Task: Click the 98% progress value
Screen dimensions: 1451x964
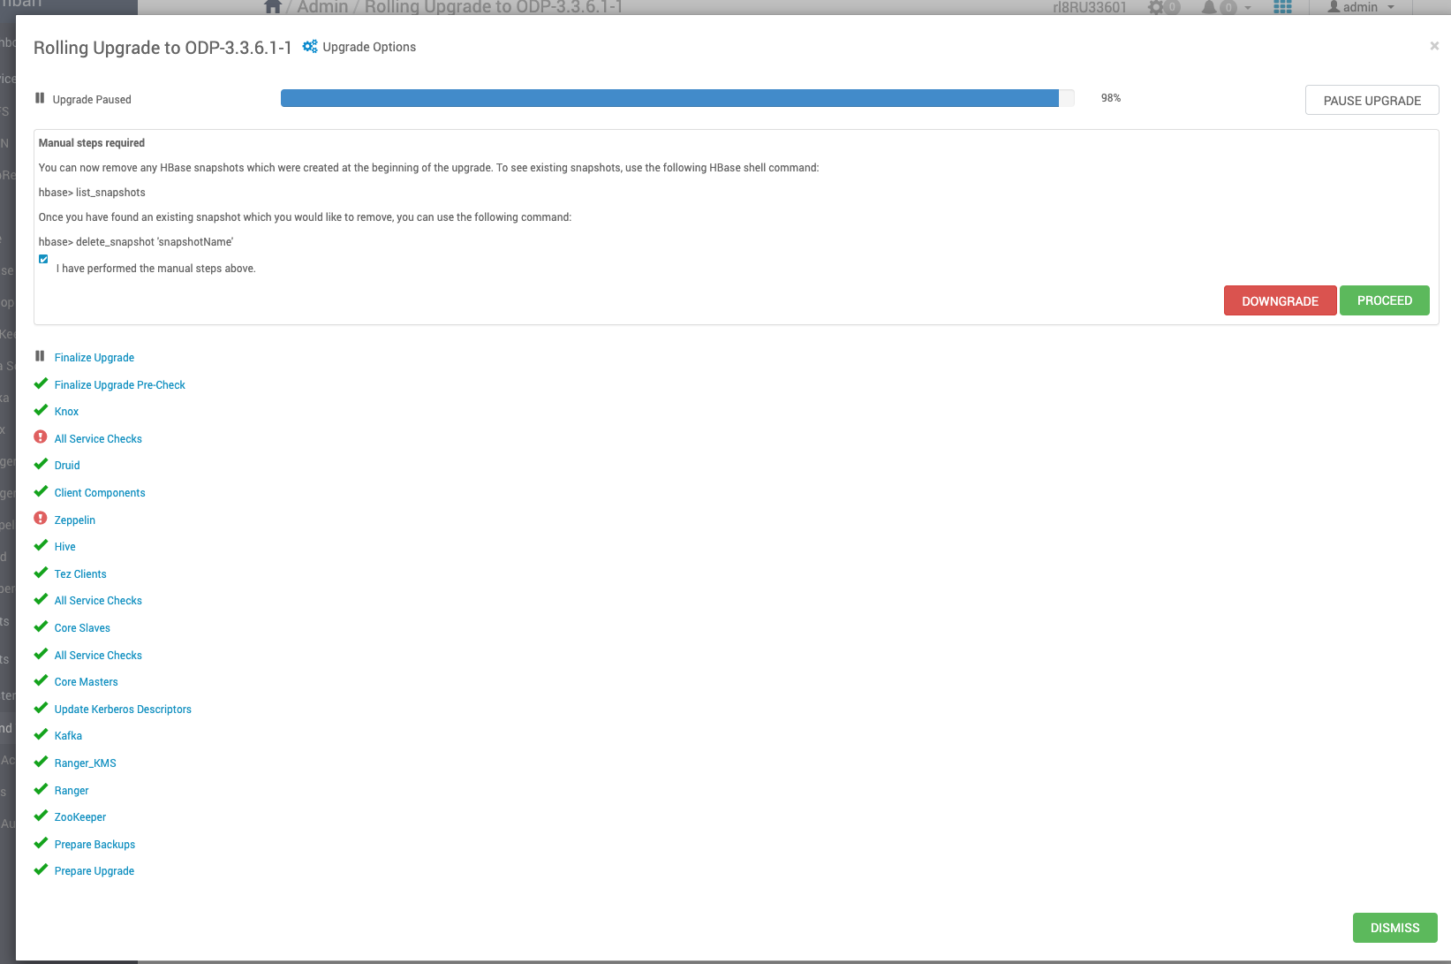Action: pos(1111,98)
